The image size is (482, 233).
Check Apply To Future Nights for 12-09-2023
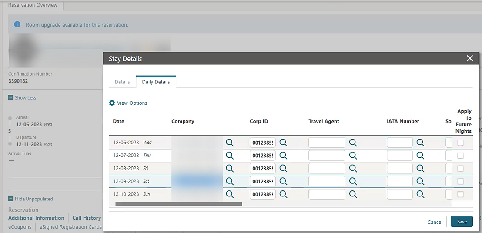pos(460,181)
